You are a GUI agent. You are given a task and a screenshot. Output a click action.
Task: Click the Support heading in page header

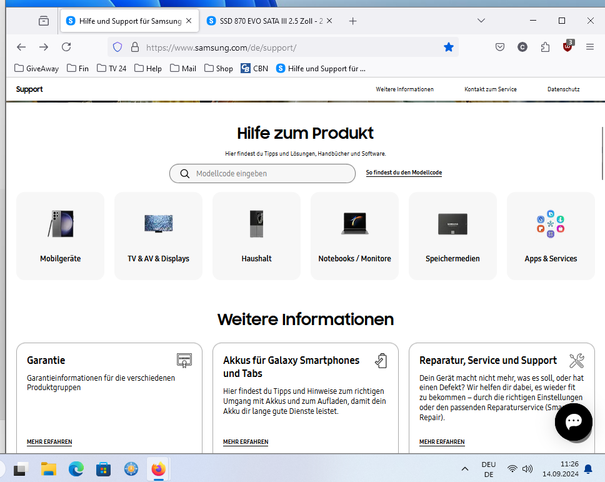click(29, 89)
